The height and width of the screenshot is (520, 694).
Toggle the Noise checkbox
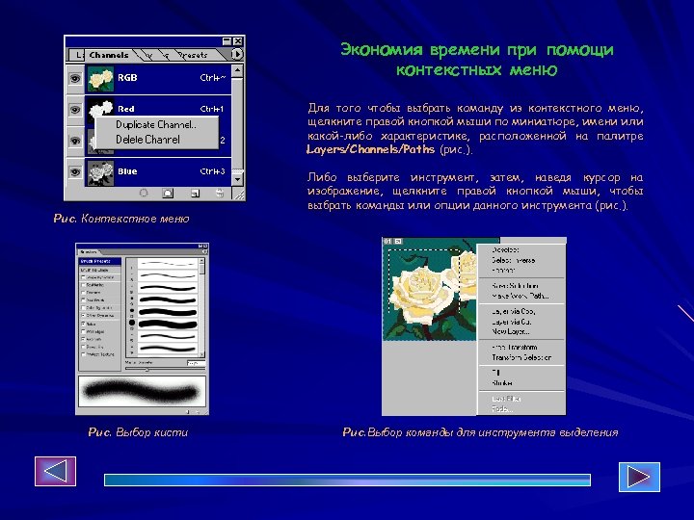(83, 324)
